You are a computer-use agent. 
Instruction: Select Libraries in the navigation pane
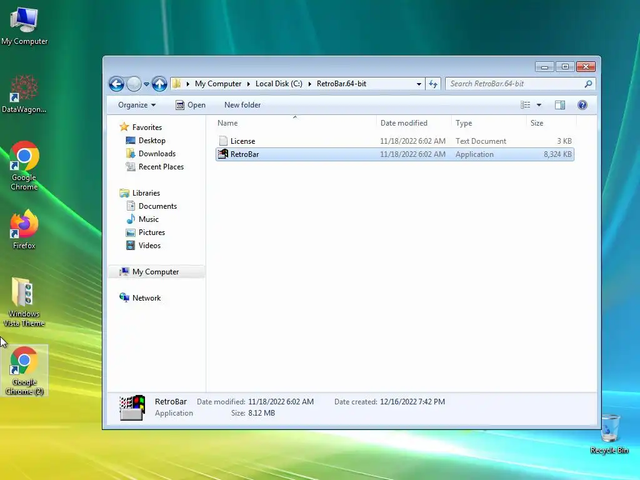tap(139, 193)
